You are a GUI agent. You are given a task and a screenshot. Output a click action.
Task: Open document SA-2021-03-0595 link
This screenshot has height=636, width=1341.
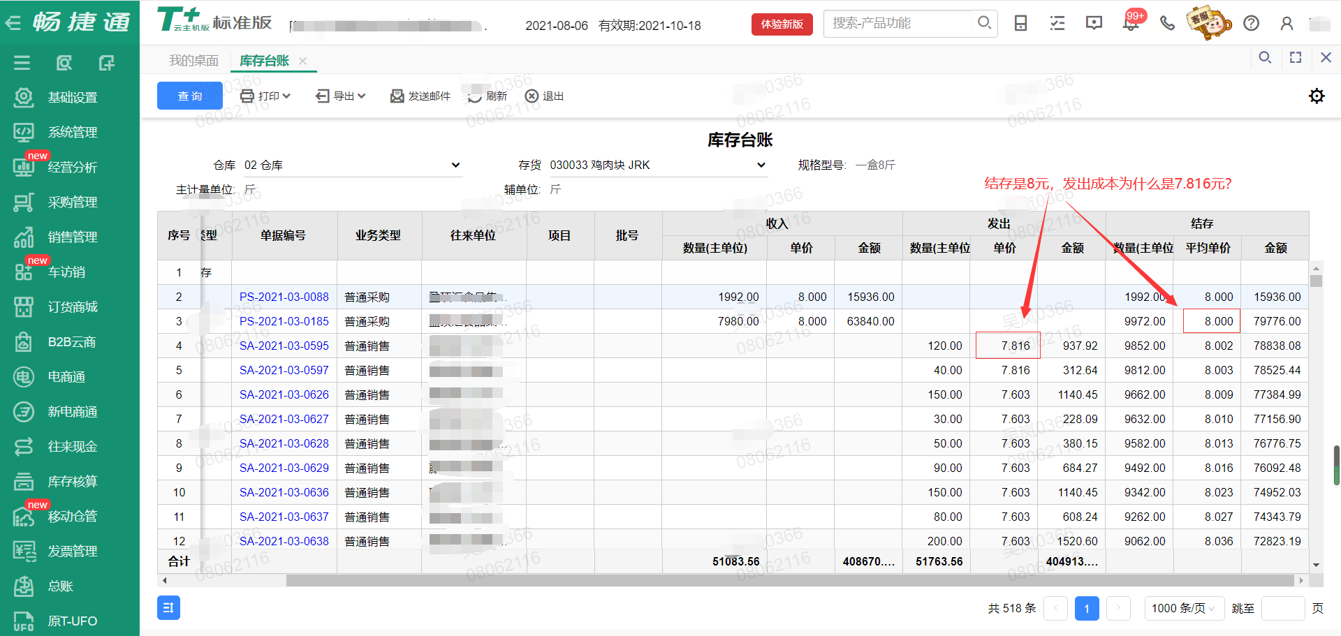(x=284, y=346)
